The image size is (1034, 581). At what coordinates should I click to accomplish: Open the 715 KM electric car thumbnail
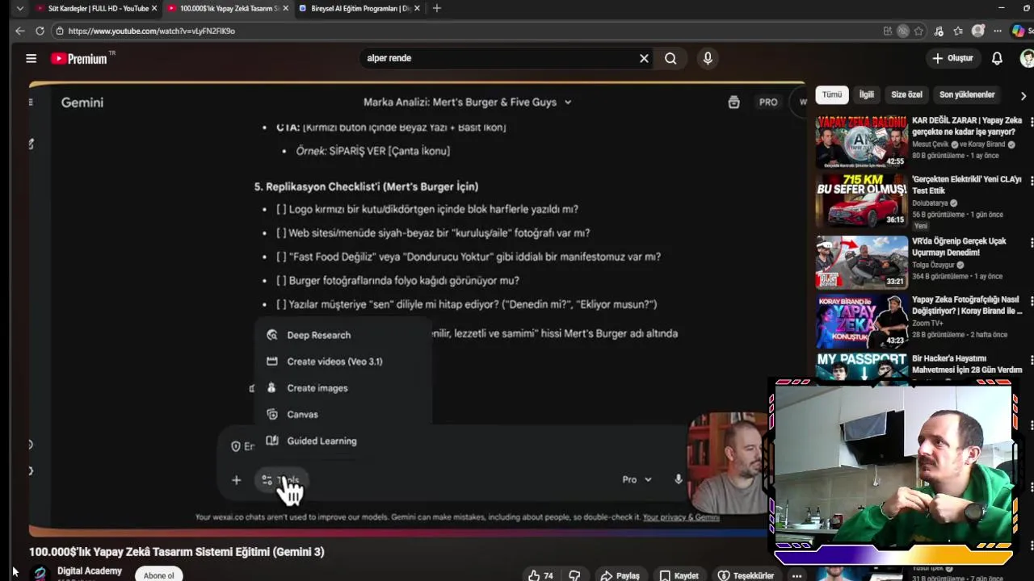pyautogui.click(x=861, y=201)
